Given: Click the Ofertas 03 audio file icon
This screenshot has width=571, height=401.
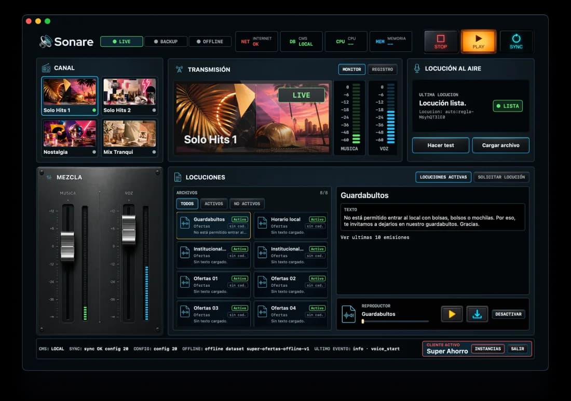Looking at the screenshot, I should pyautogui.click(x=185, y=311).
